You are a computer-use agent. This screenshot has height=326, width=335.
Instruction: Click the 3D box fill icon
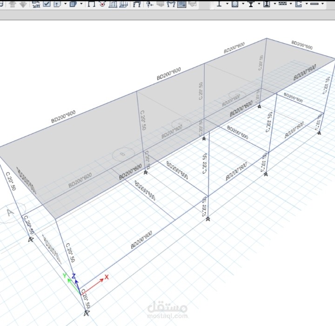click(74, 4)
